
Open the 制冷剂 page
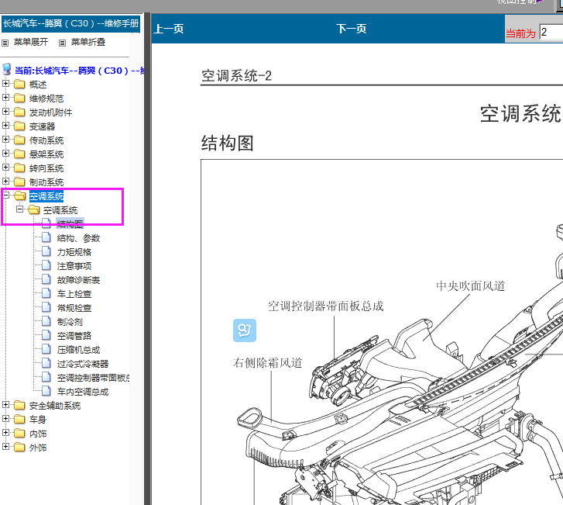(x=70, y=322)
